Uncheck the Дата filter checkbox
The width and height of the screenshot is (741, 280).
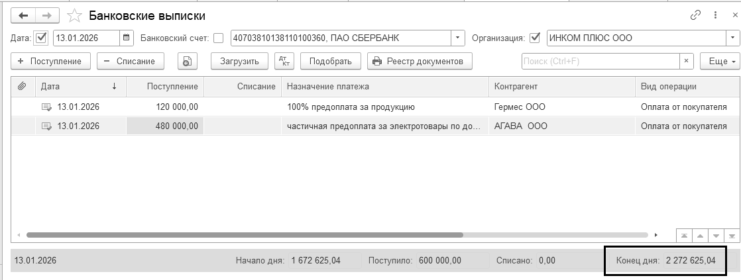[x=42, y=38]
